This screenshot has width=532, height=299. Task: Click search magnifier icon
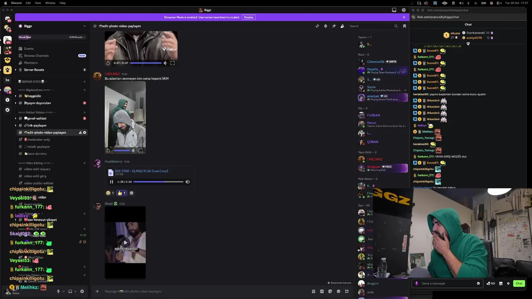[396, 26]
